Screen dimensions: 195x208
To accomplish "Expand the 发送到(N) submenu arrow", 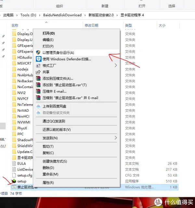I will pos(116,138).
